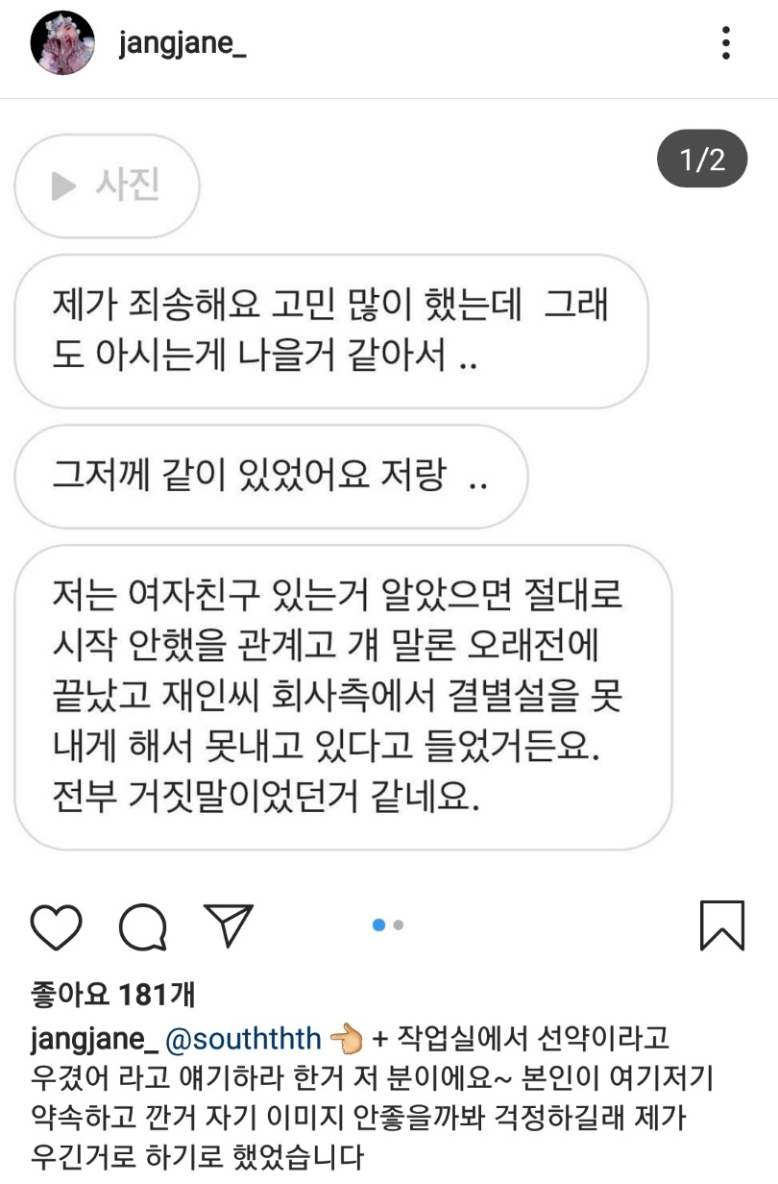Open the three-dot post options menu
The width and height of the screenshot is (778, 1184).
click(x=726, y=43)
